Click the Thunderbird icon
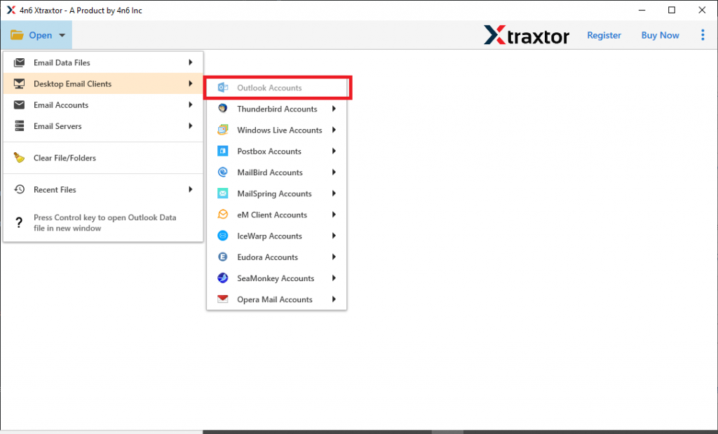This screenshot has width=718, height=434. (x=222, y=109)
